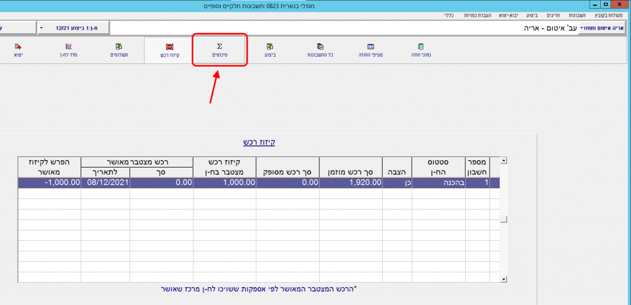Select the 1,920.00 סך רכש מוזמן cell

tap(350, 182)
